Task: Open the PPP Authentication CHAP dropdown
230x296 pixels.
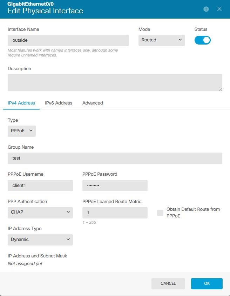Action: click(40, 212)
